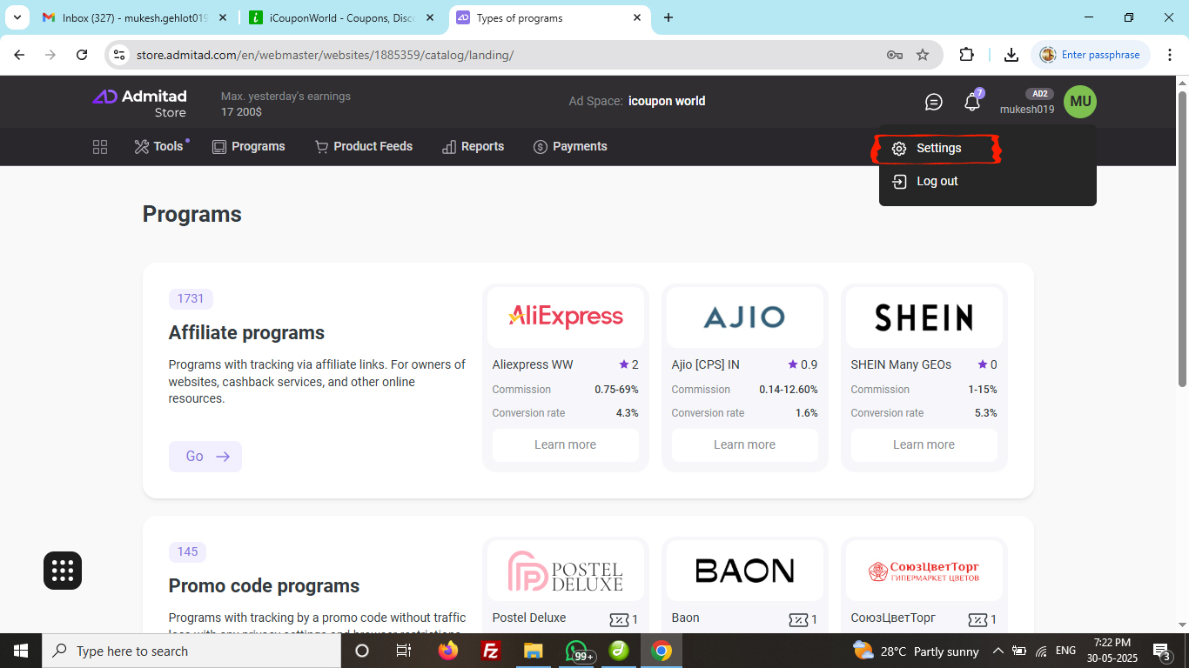Open floating black apps grid button

(63, 571)
